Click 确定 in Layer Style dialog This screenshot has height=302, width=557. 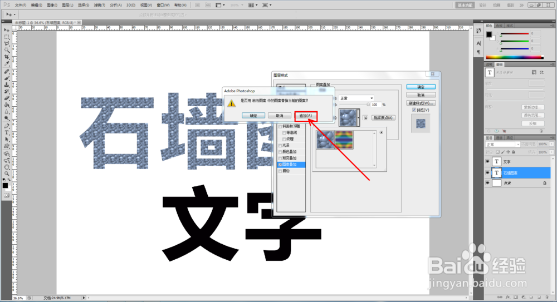tap(421, 87)
